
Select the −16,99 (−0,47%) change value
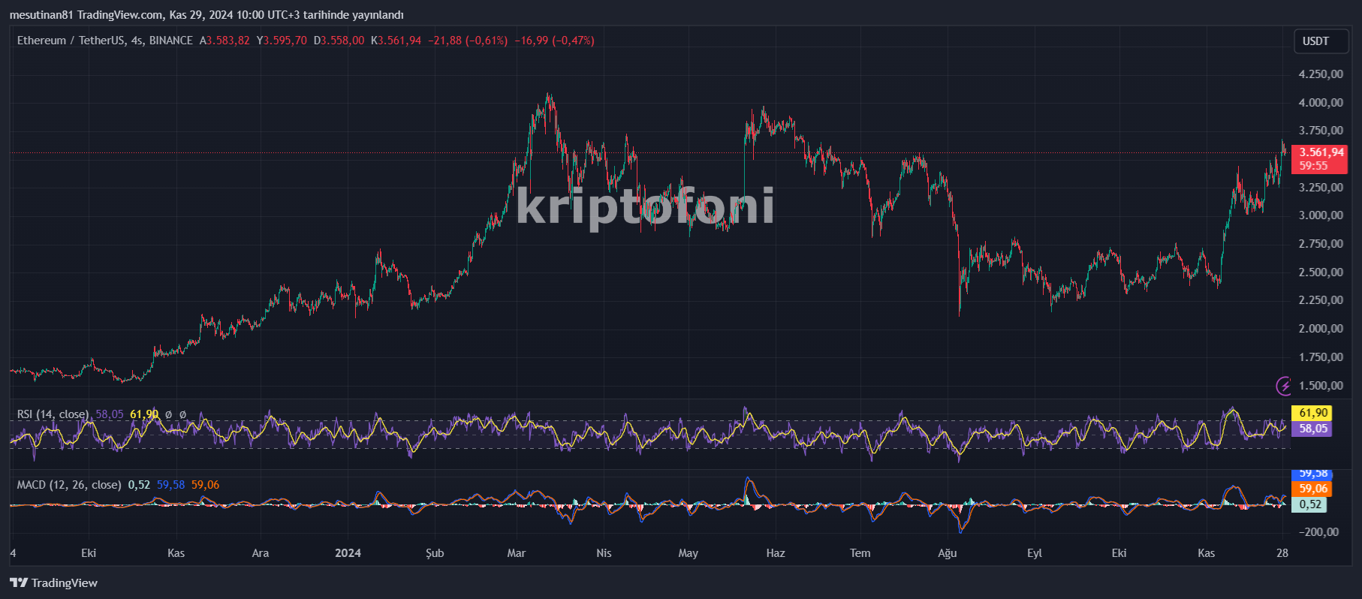coord(554,41)
